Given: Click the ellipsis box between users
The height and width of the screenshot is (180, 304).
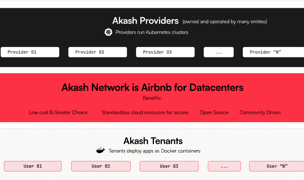Looking at the screenshot, I should [224, 166].
